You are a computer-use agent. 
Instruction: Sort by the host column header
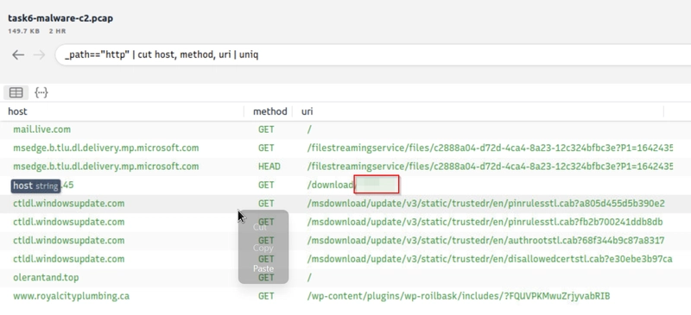click(17, 111)
